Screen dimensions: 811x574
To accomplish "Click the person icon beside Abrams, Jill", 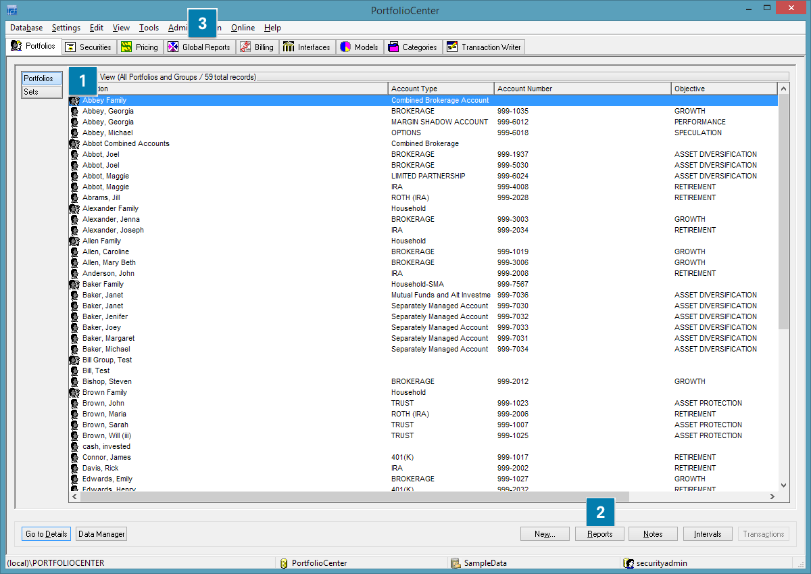I will click(x=74, y=197).
